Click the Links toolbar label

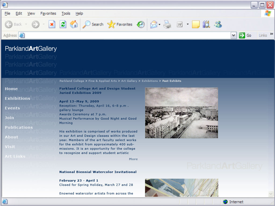tap(263, 35)
